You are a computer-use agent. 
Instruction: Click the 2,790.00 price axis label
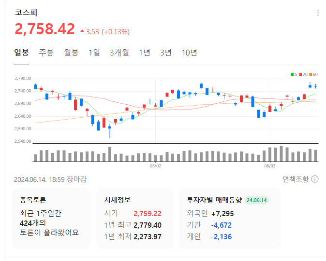click(x=23, y=78)
